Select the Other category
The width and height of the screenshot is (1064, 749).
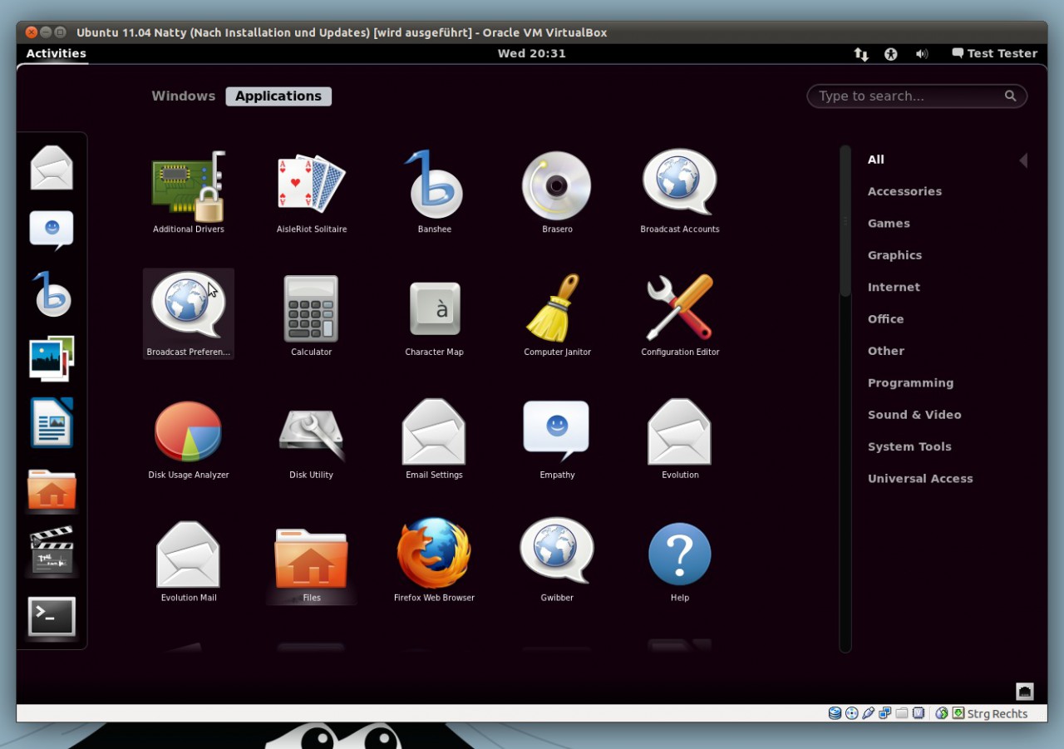[x=886, y=351]
